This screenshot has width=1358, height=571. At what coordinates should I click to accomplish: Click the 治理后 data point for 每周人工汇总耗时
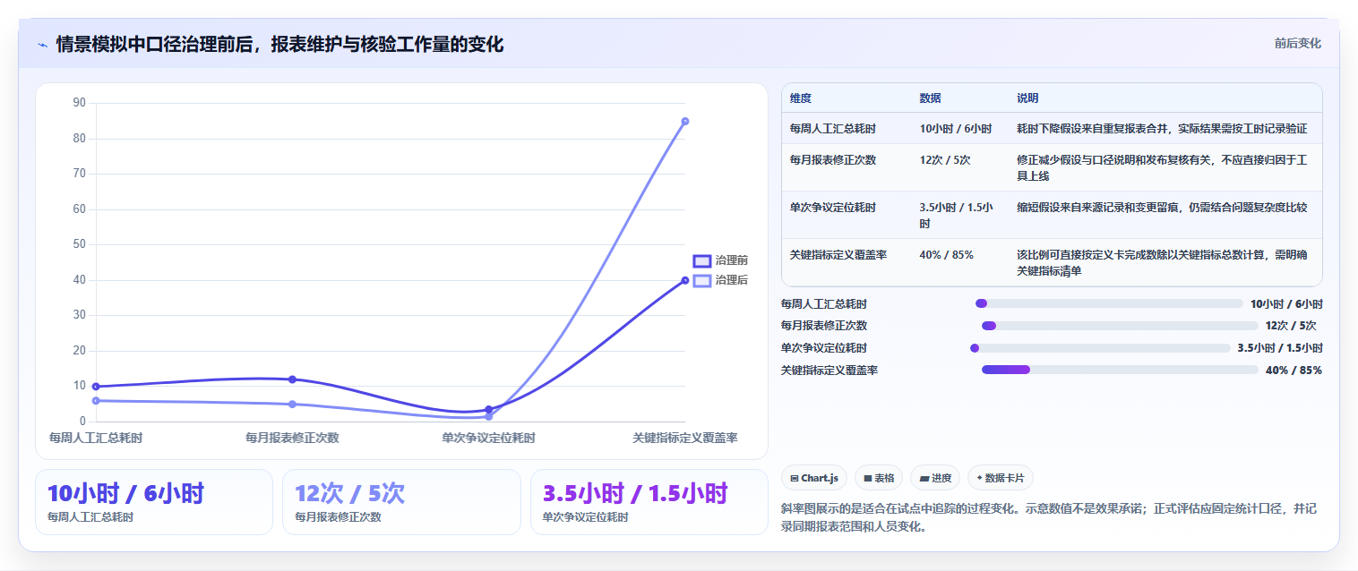pyautogui.click(x=96, y=401)
